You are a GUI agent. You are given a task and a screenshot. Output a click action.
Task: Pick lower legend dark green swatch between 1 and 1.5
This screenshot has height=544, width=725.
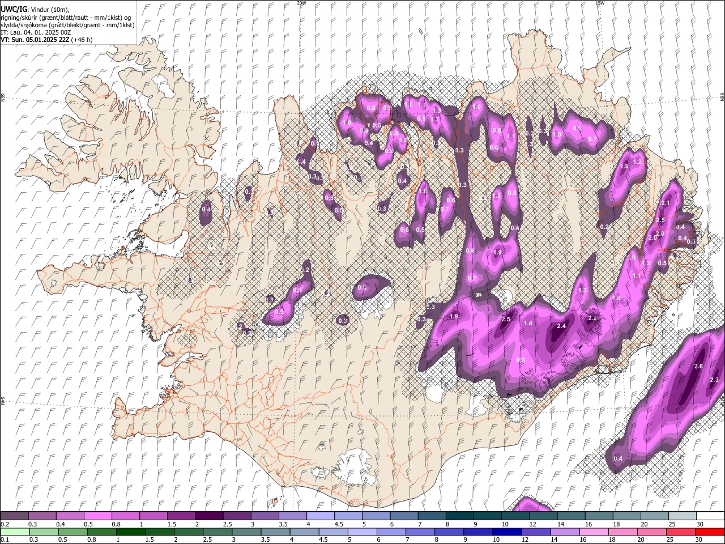click(x=131, y=532)
